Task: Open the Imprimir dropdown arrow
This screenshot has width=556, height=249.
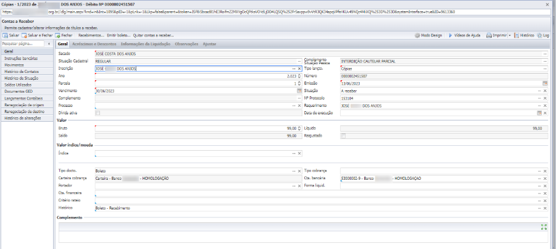Action: click(x=510, y=35)
